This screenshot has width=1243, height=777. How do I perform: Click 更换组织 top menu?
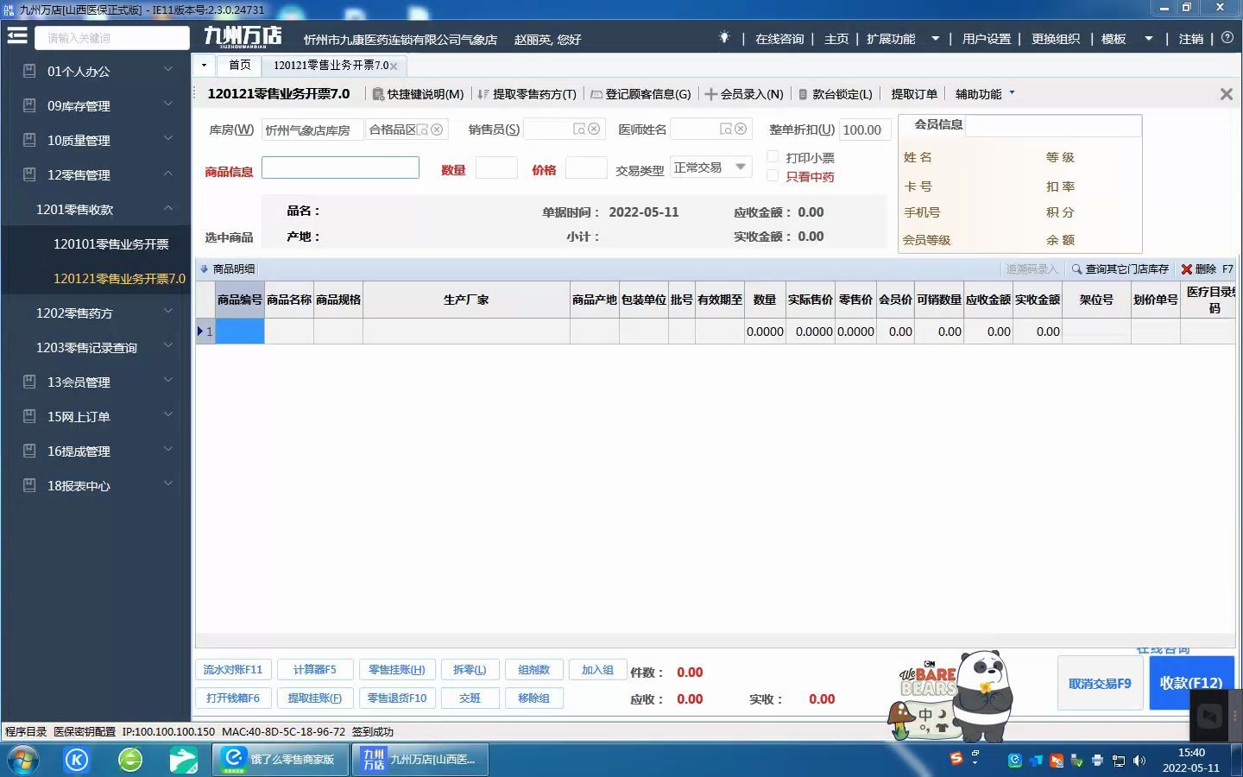pos(1056,39)
